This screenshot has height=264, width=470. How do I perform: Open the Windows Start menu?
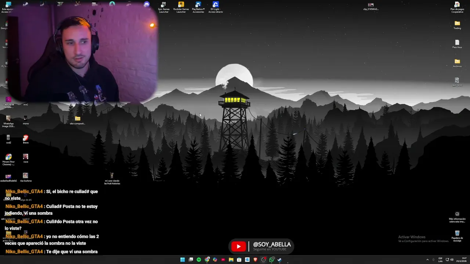182,260
